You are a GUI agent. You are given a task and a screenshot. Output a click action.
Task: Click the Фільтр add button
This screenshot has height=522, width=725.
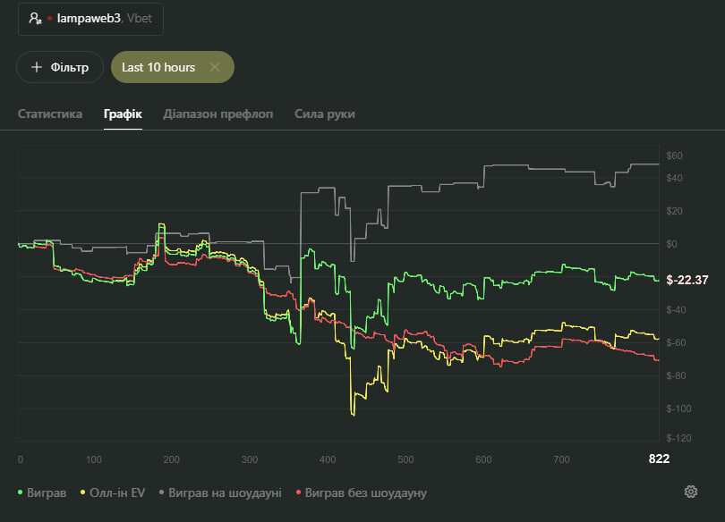(60, 67)
